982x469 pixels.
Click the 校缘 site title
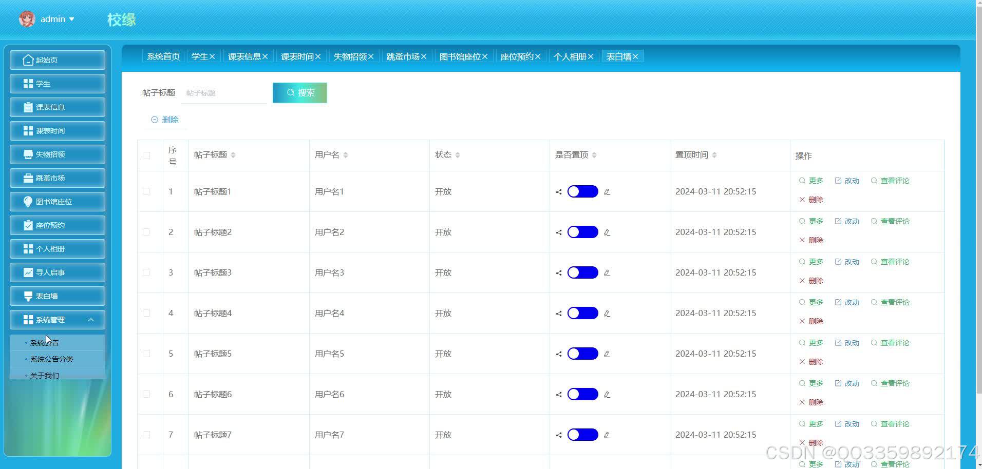[x=122, y=19]
